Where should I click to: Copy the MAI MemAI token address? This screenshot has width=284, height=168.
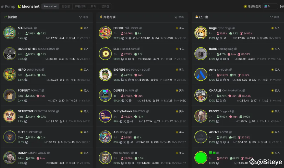pos(35,28)
